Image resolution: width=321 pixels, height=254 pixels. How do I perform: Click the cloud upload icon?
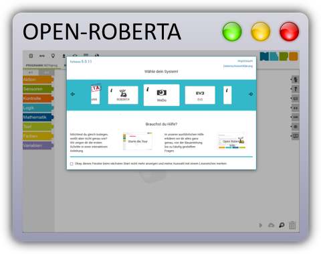[x=271, y=225]
